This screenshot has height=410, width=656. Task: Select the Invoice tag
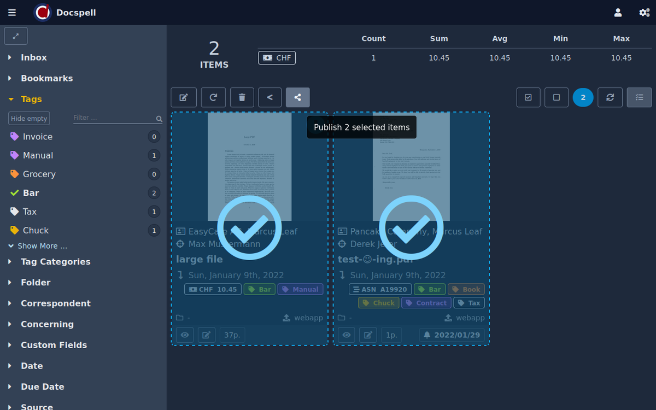point(37,137)
